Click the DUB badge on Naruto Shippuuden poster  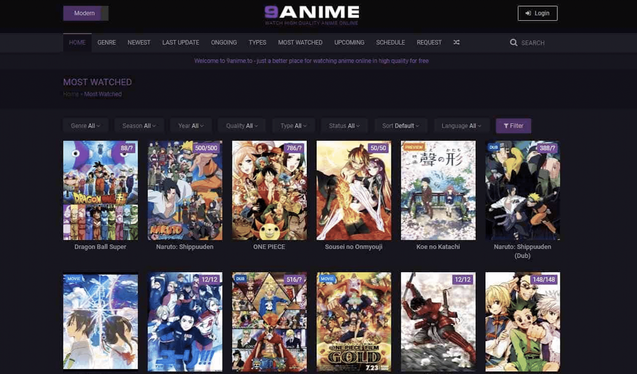click(494, 147)
